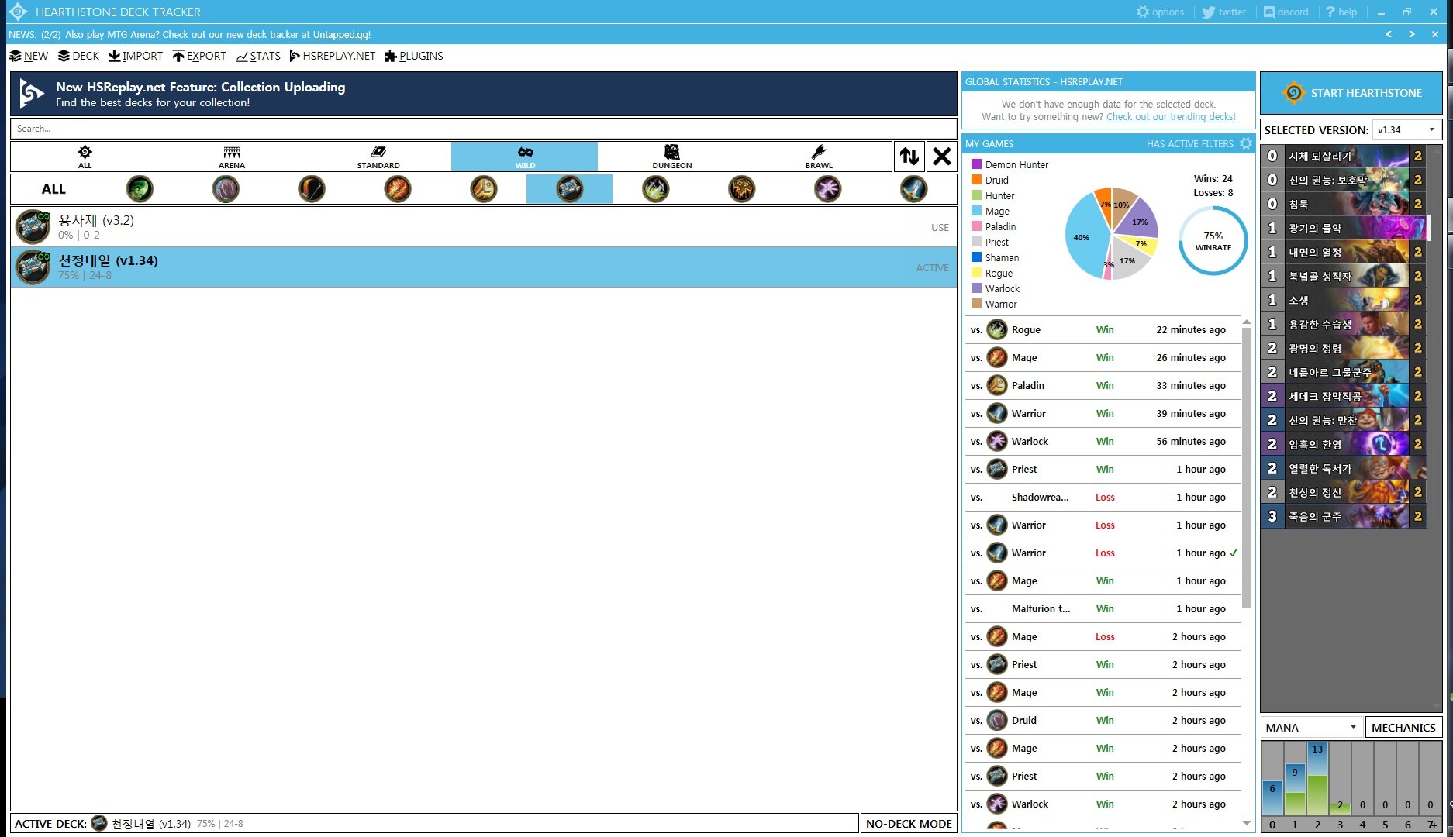Click USE on the 용사제 deck
Screen dimensions: 1453x837
[940, 228]
